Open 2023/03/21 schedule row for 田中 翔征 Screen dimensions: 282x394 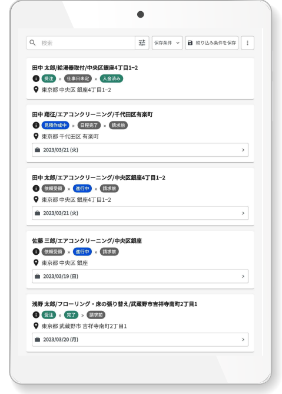tap(140, 150)
